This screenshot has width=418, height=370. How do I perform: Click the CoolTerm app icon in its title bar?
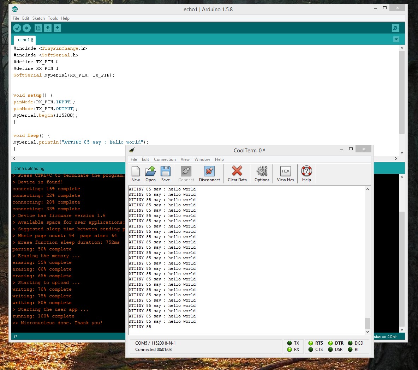coord(132,150)
